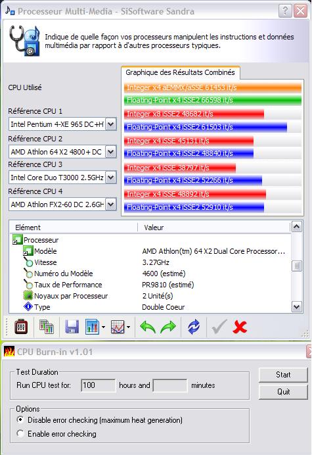This screenshot has height=455, width=312.
Task: Open the Référence CPU 3 dropdown
Action: (x=110, y=178)
